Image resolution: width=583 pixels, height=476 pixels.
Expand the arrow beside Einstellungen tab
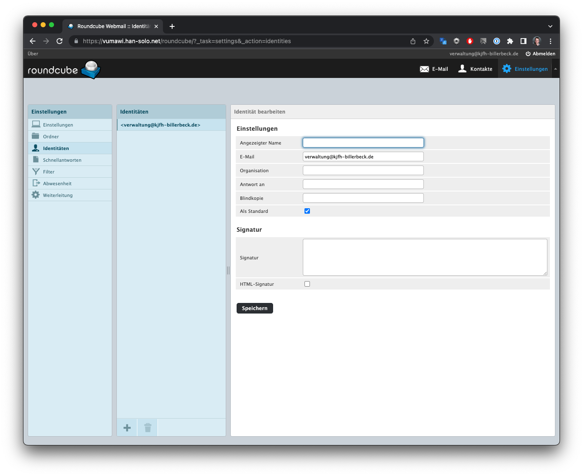tap(555, 69)
